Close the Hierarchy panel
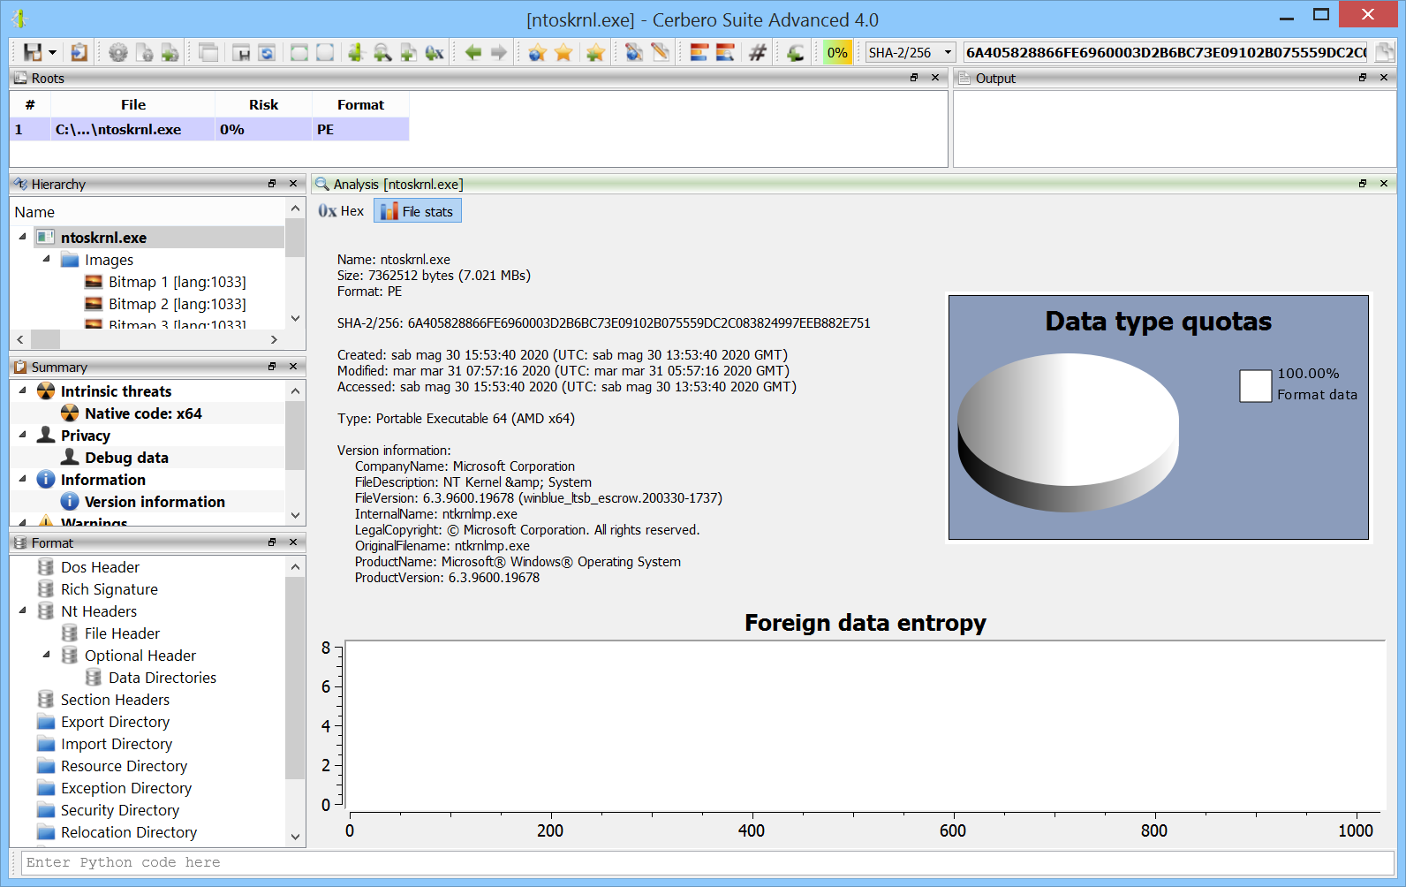This screenshot has width=1406, height=887. (x=293, y=184)
